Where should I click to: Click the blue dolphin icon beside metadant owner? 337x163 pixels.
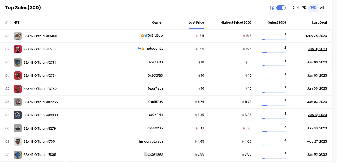click(x=139, y=49)
